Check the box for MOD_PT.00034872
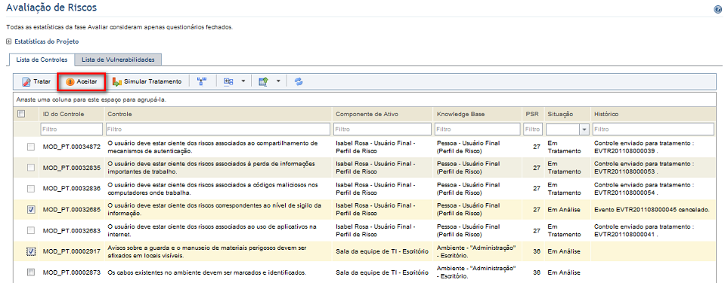Screen dimensions: 728x283 click(x=31, y=147)
